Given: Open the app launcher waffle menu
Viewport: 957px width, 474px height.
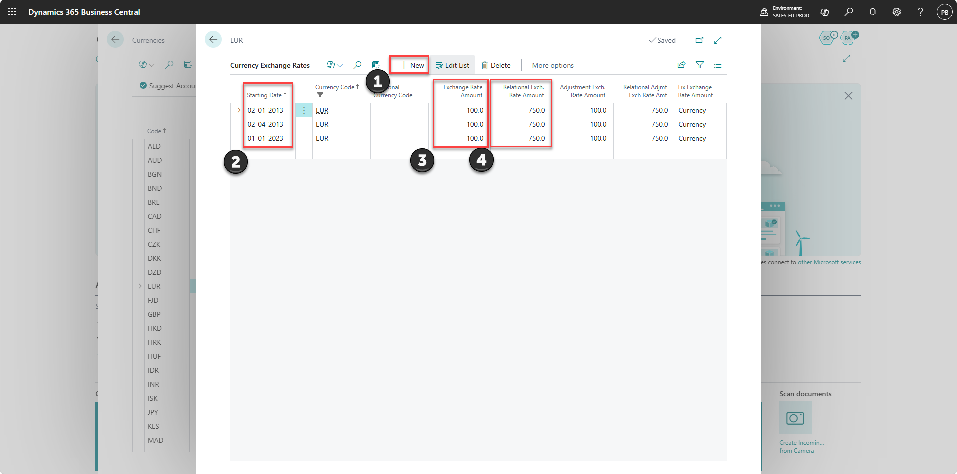Looking at the screenshot, I should 12,12.
